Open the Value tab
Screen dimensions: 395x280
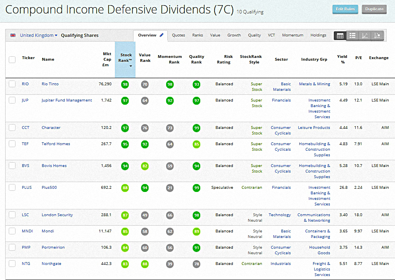pyautogui.click(x=215, y=35)
